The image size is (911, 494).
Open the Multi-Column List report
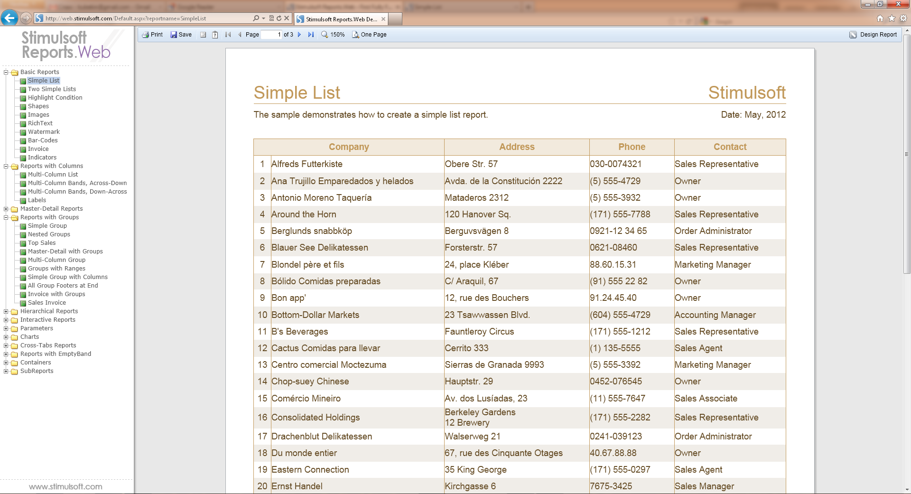point(53,175)
